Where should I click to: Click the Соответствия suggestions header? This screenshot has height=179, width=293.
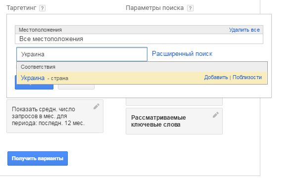tap(38, 67)
